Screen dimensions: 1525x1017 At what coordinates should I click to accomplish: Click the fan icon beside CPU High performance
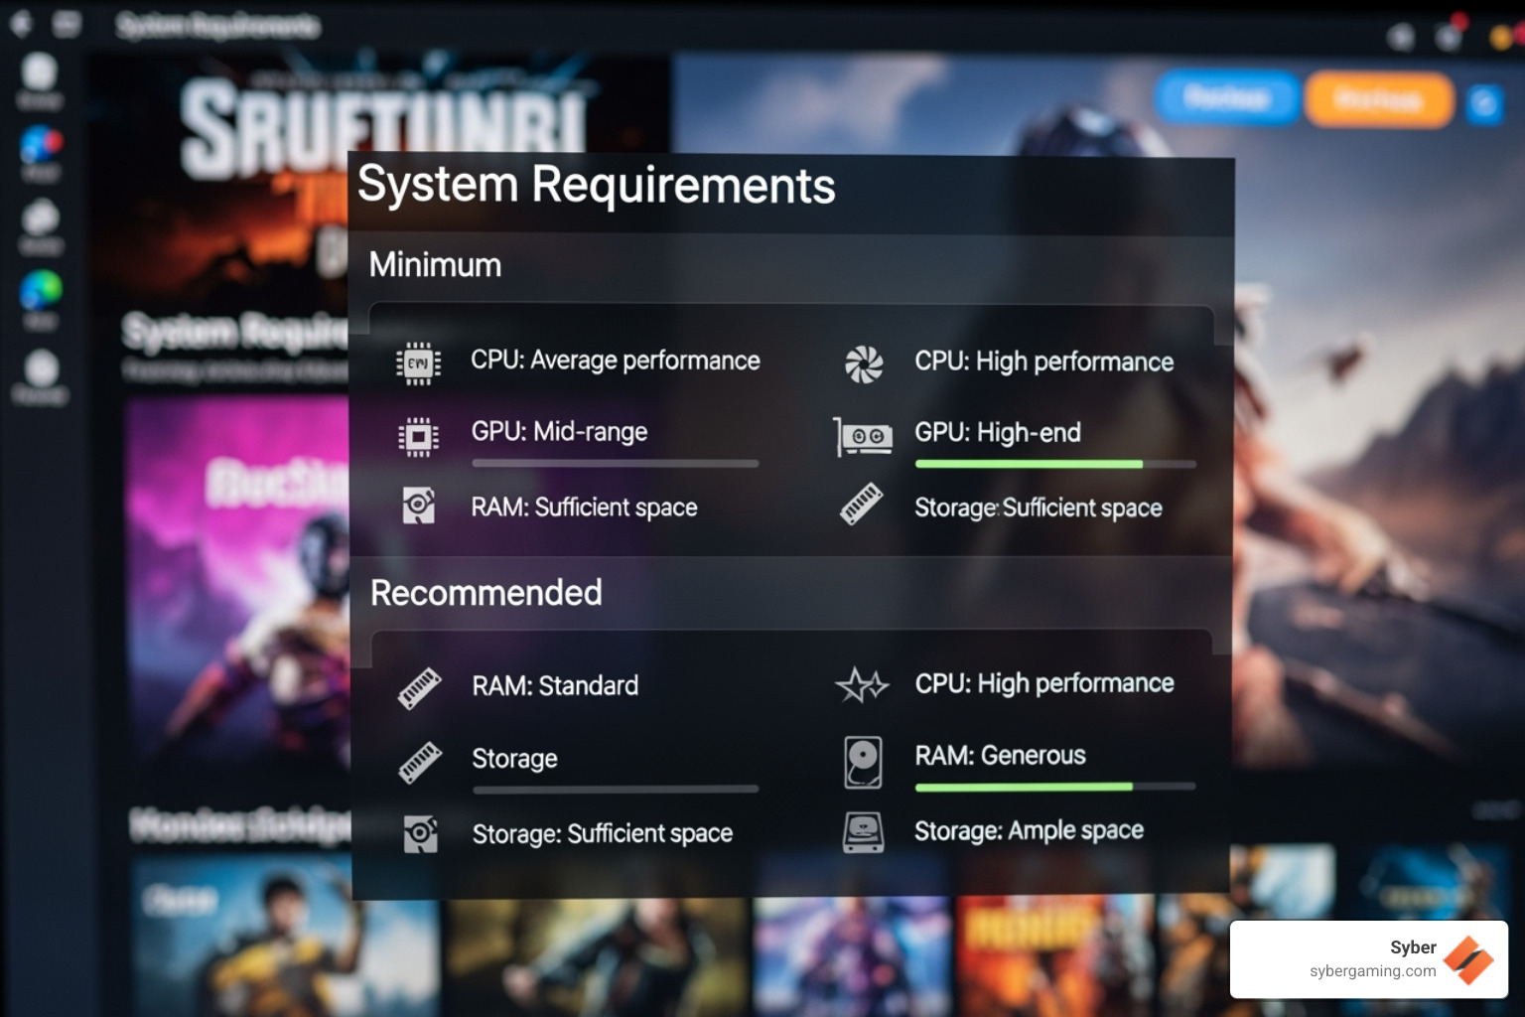pyautogui.click(x=863, y=363)
